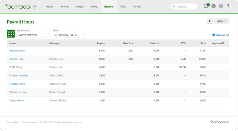The width and height of the screenshot is (238, 131).
Task: Open the settings gear icon
Action: tap(221, 6)
